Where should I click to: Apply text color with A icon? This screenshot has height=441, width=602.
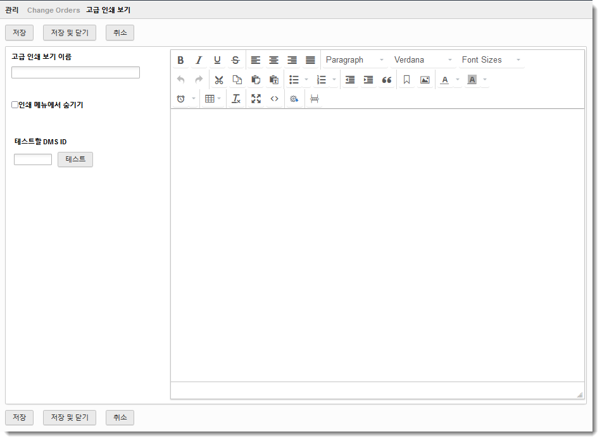pyautogui.click(x=444, y=80)
